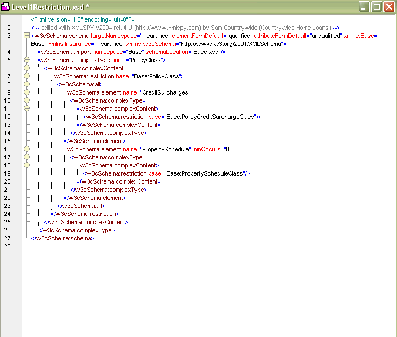Click the attributeFormDefault attribute
The image size is (397, 337).
click(298, 36)
